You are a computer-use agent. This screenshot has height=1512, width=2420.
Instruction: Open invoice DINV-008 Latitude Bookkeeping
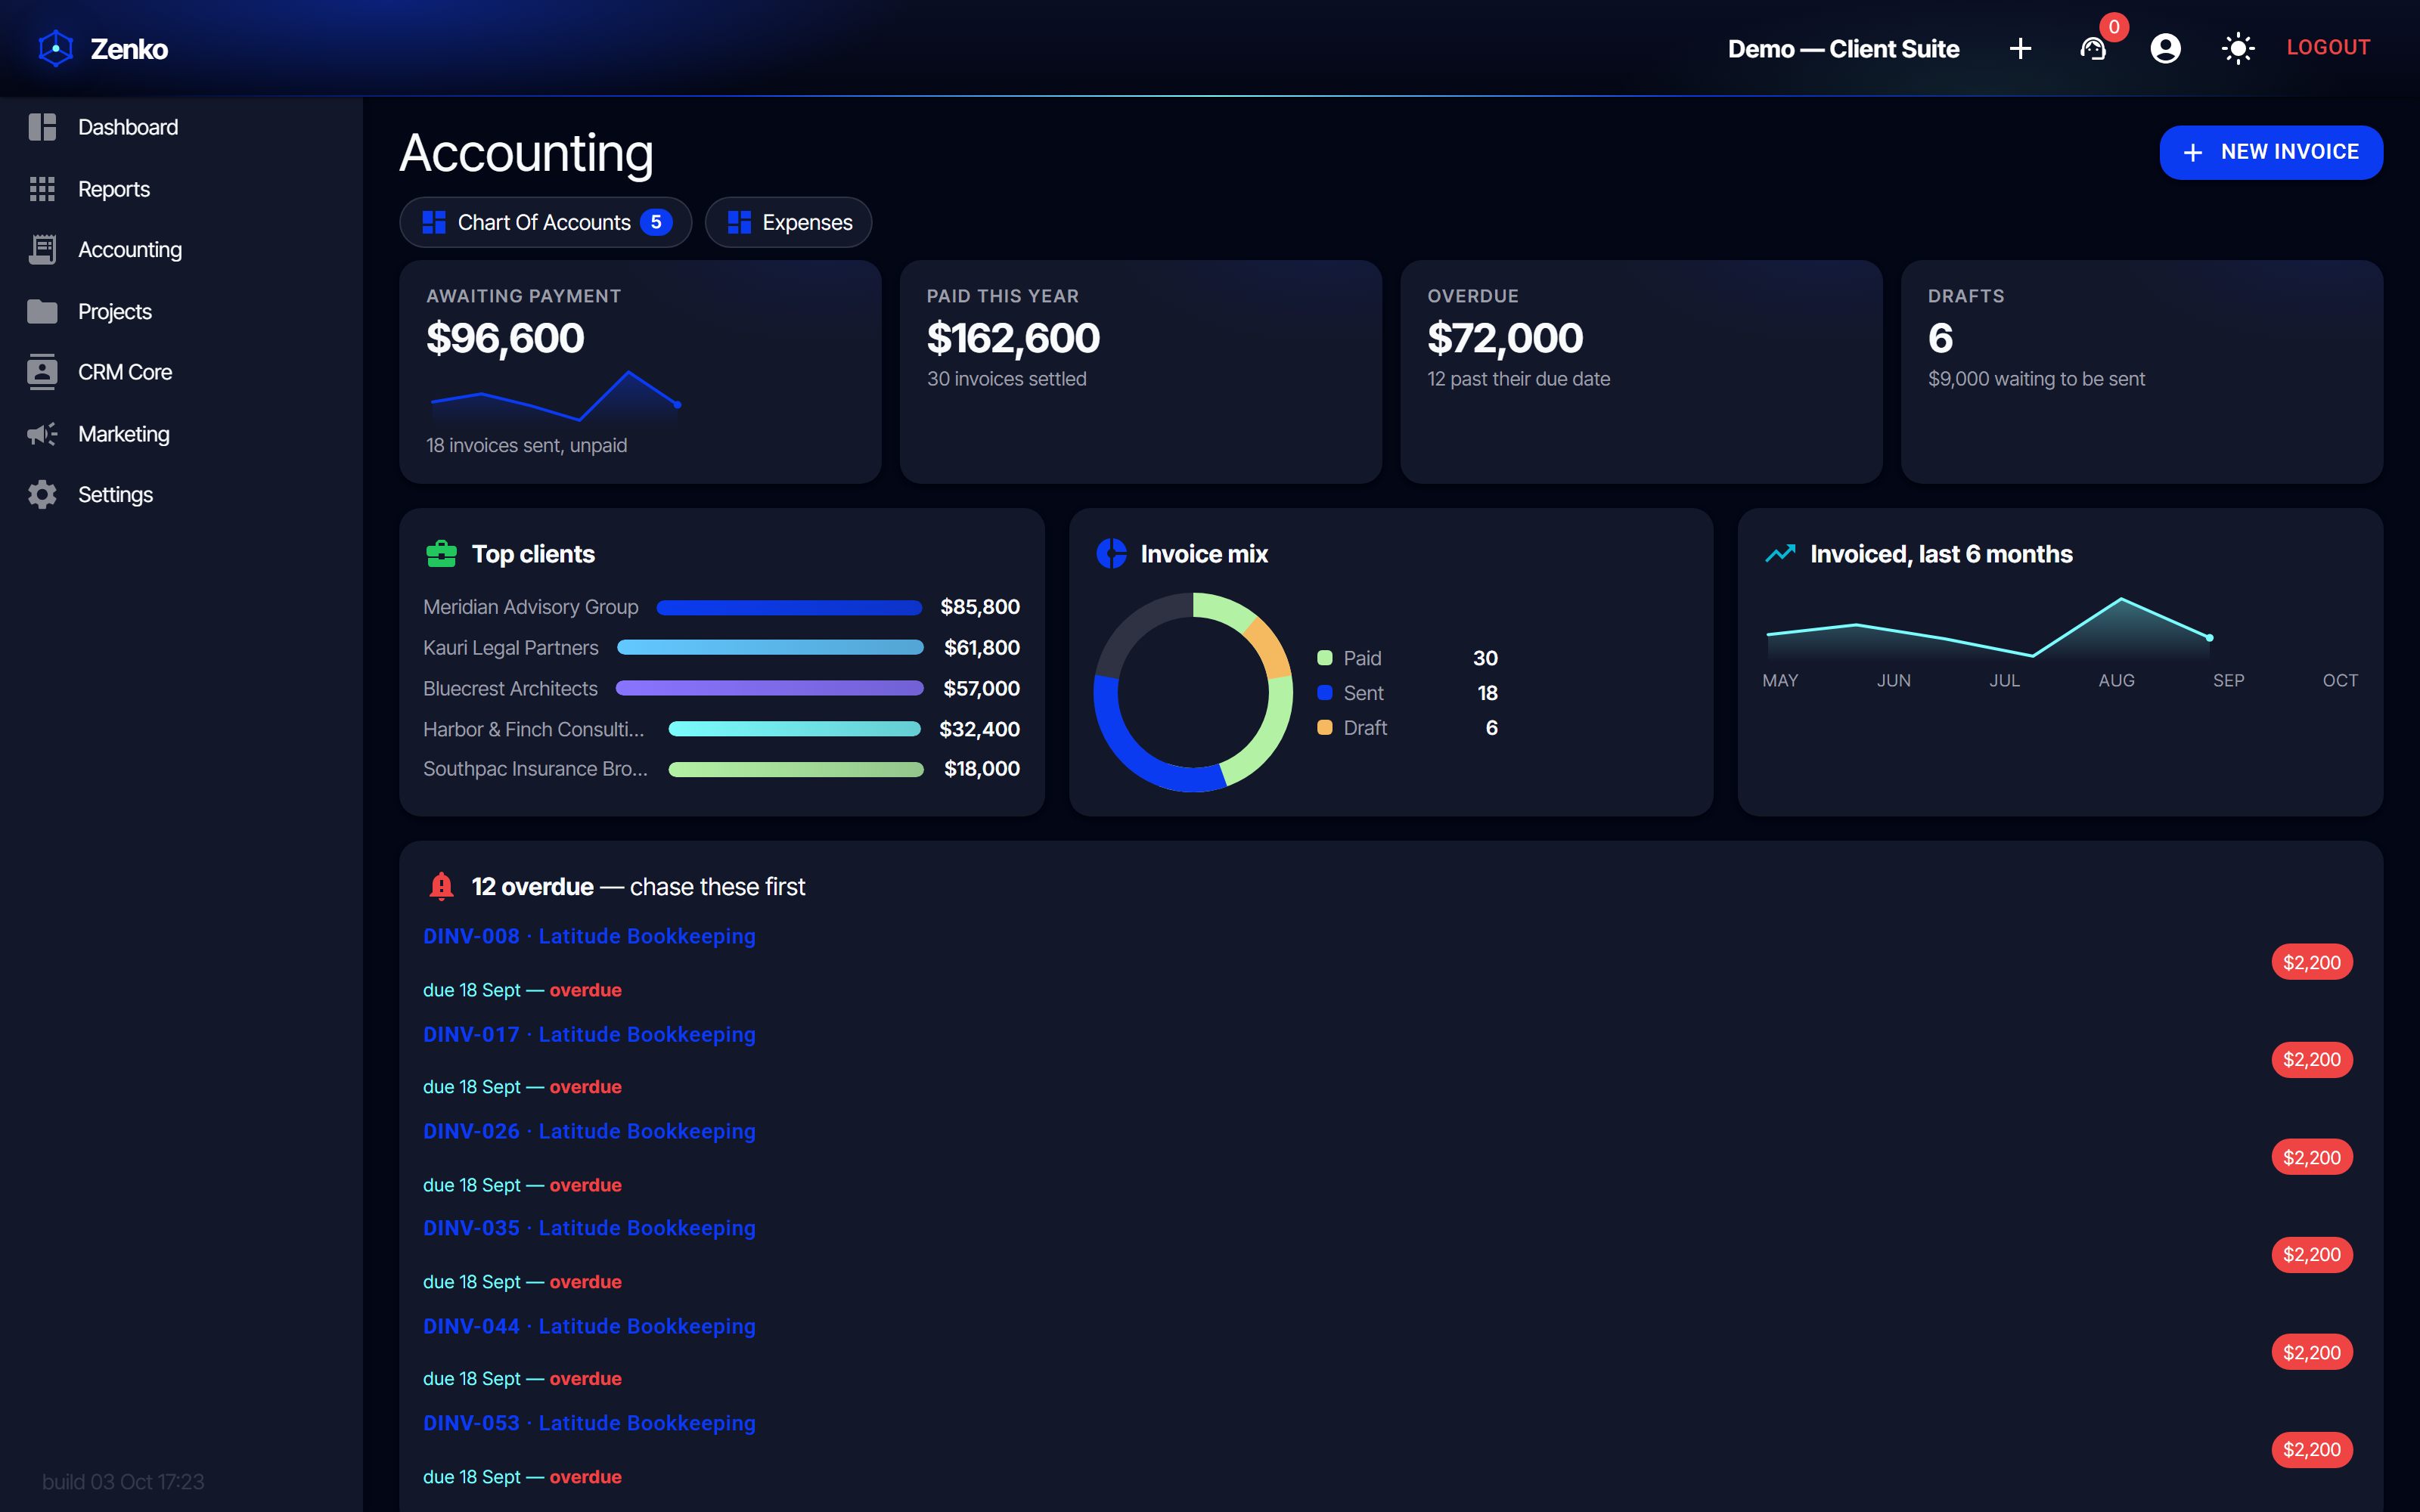pos(589,936)
